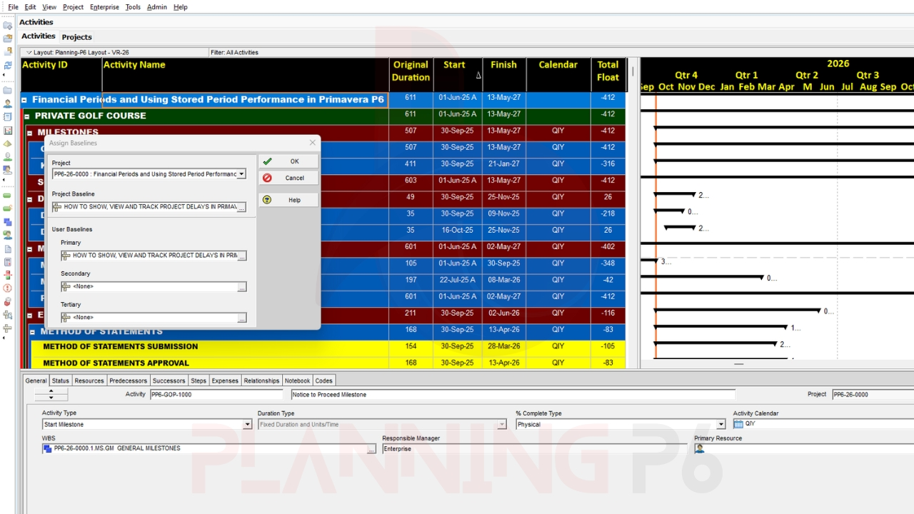Click the Activity Calendar icon

pyautogui.click(x=738, y=424)
